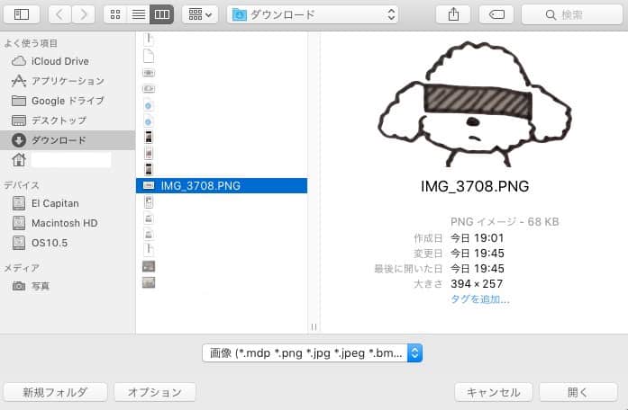Select El Capitan device
The width and height of the screenshot is (628, 410).
[x=68, y=203]
